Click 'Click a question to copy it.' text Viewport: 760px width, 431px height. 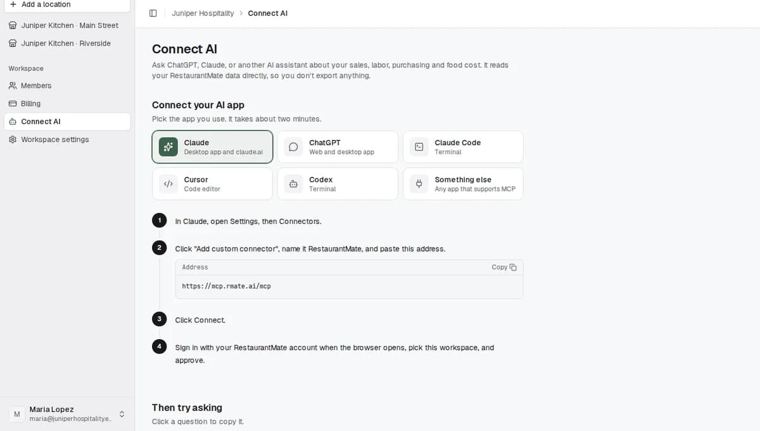(198, 421)
